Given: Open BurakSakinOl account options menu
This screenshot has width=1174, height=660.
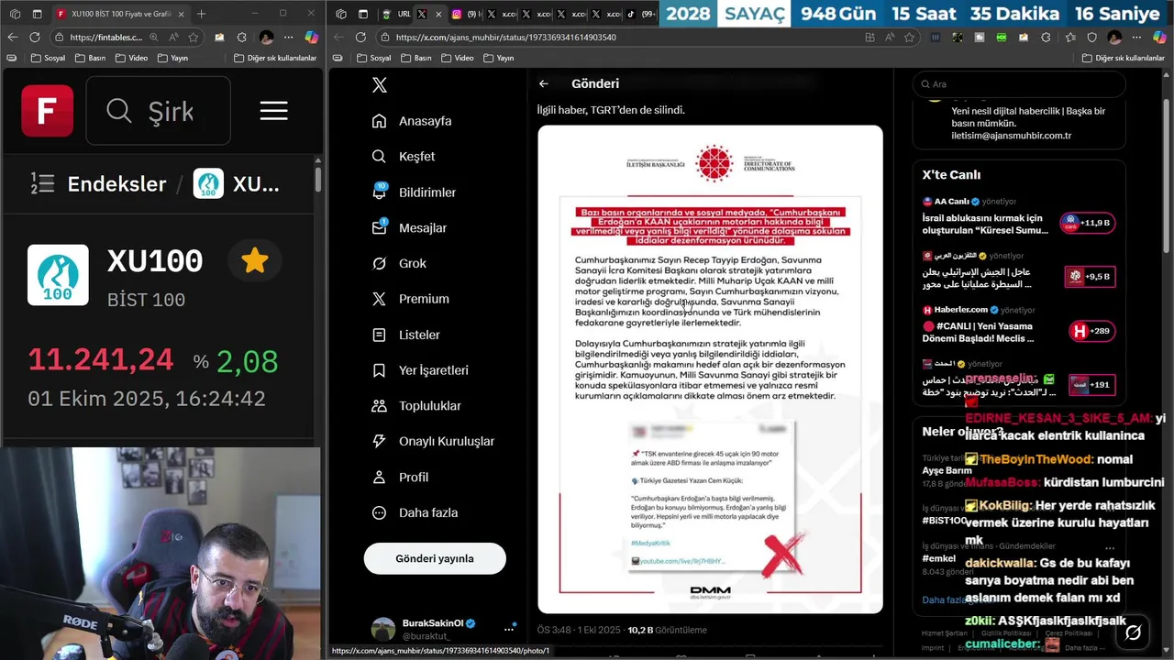Looking at the screenshot, I should click(x=509, y=629).
